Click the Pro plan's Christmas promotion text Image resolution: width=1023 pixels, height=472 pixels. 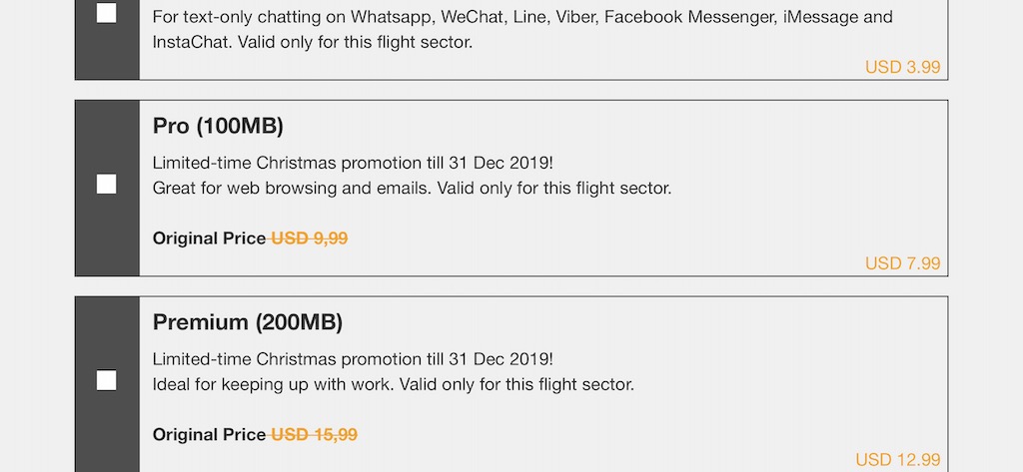click(353, 163)
